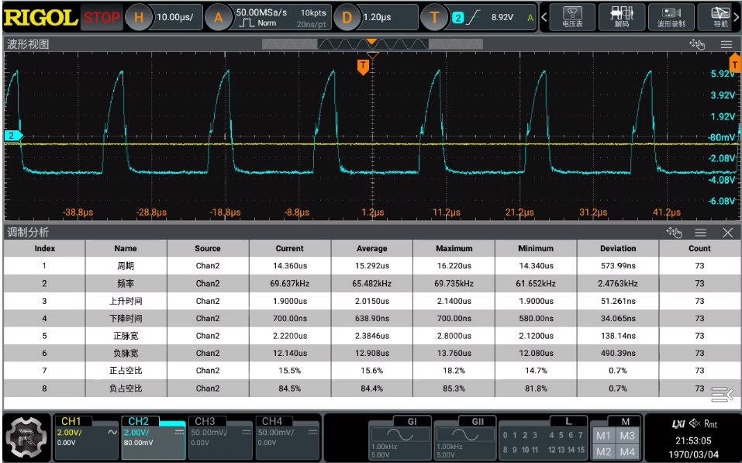Toggle the CH1 channel on

pos(87,437)
